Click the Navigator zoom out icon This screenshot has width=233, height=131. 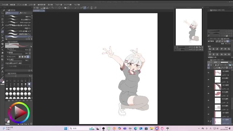point(192,47)
